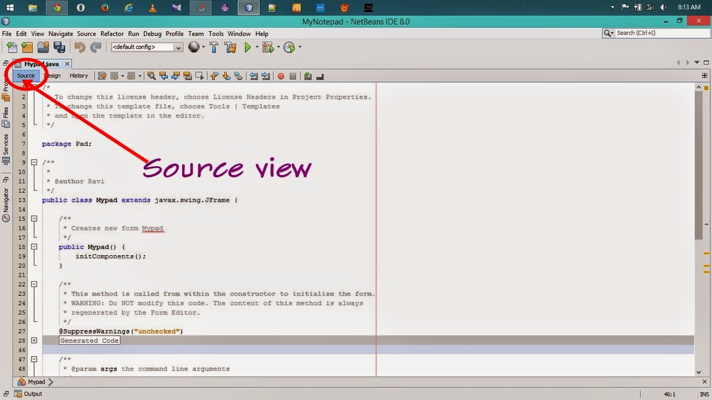Open the File menu

(x=7, y=33)
